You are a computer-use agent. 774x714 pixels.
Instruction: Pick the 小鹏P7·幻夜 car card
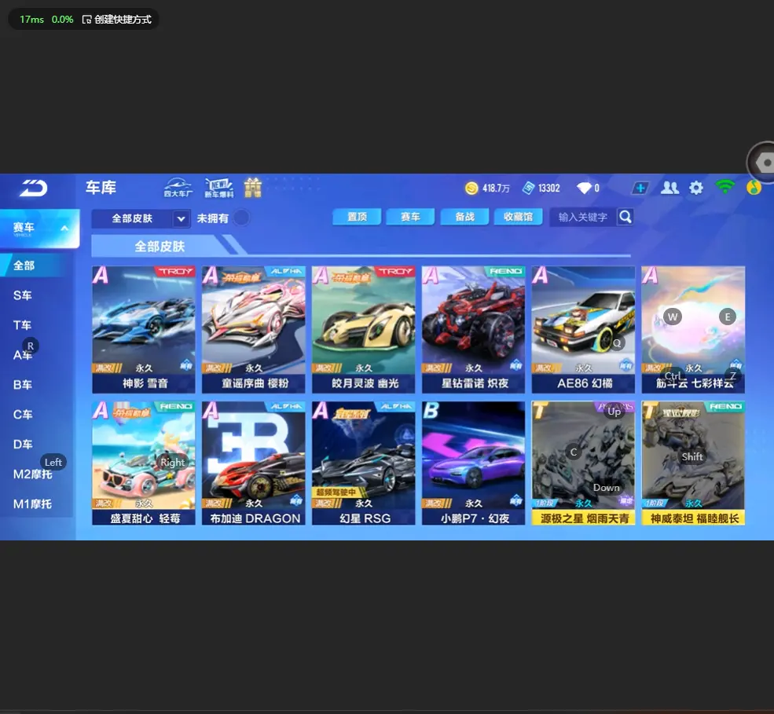[x=473, y=463]
